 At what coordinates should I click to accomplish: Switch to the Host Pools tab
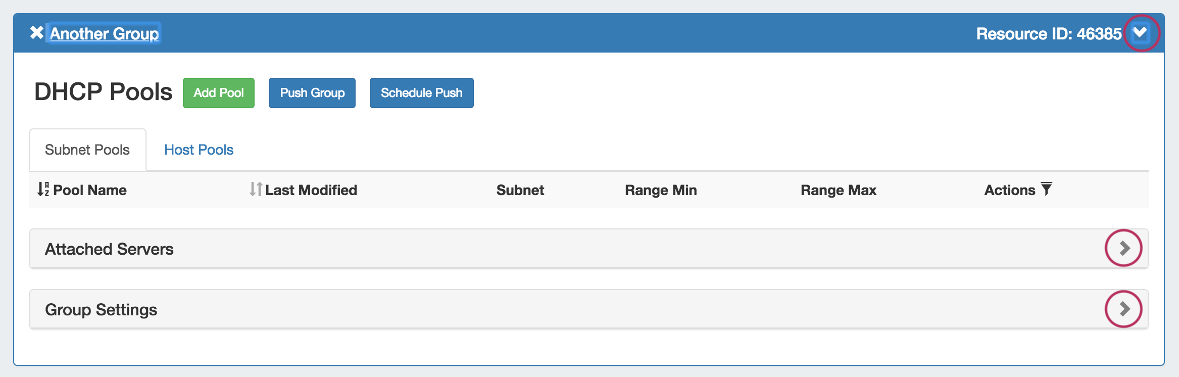coord(199,150)
